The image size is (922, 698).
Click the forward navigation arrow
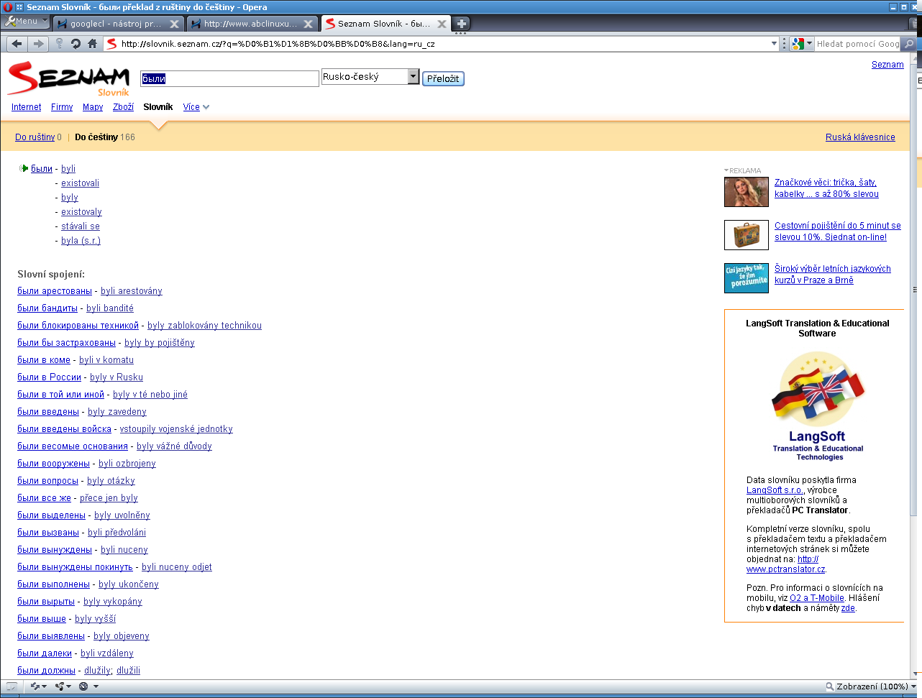tap(38, 44)
